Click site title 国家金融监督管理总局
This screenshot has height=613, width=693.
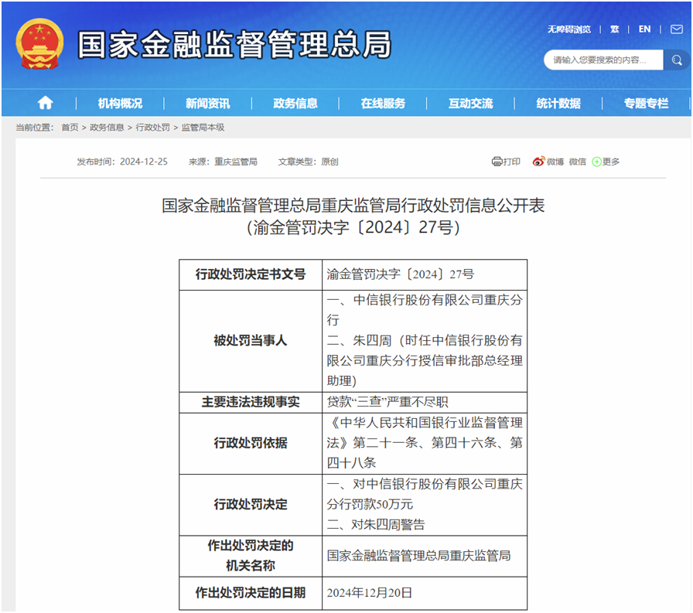click(x=234, y=45)
